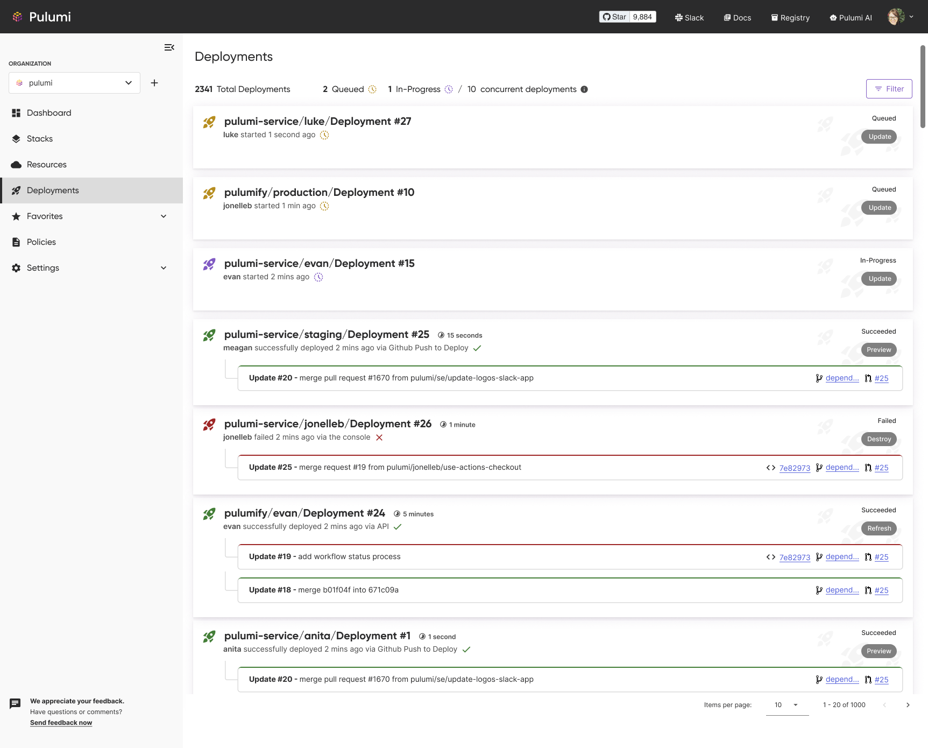This screenshot has width=928, height=748.
Task: Open #25 pull request link in Update #18
Action: click(882, 590)
